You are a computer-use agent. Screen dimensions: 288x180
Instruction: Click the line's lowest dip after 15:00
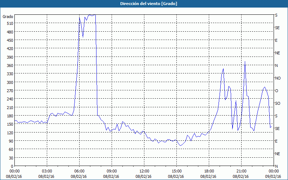(180, 146)
